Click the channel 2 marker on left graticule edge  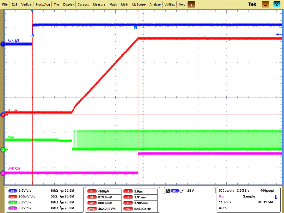click(2, 115)
